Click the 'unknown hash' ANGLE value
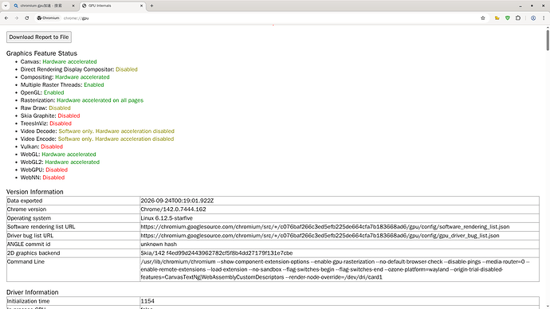Screen dimensions: 550x309 pyautogui.click(x=159, y=244)
